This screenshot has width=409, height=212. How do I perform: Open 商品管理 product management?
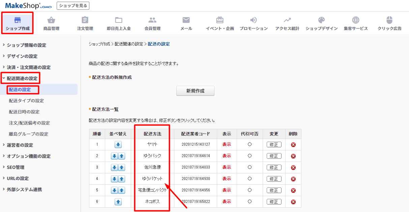pos(51,23)
